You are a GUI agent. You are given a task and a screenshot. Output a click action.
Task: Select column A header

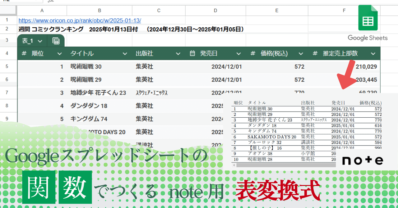click(x=42, y=11)
